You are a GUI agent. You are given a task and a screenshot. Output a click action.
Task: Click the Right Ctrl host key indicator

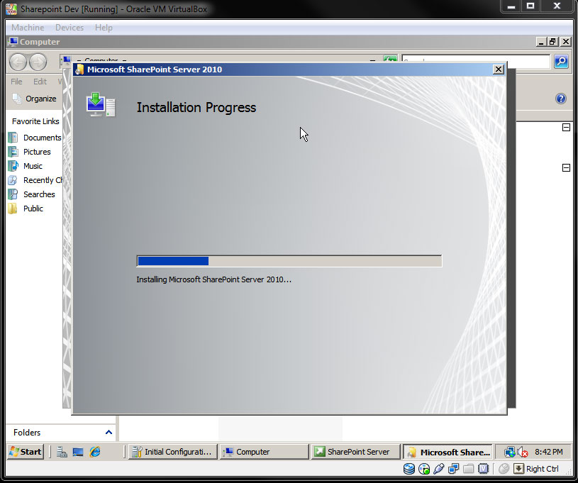click(x=542, y=469)
